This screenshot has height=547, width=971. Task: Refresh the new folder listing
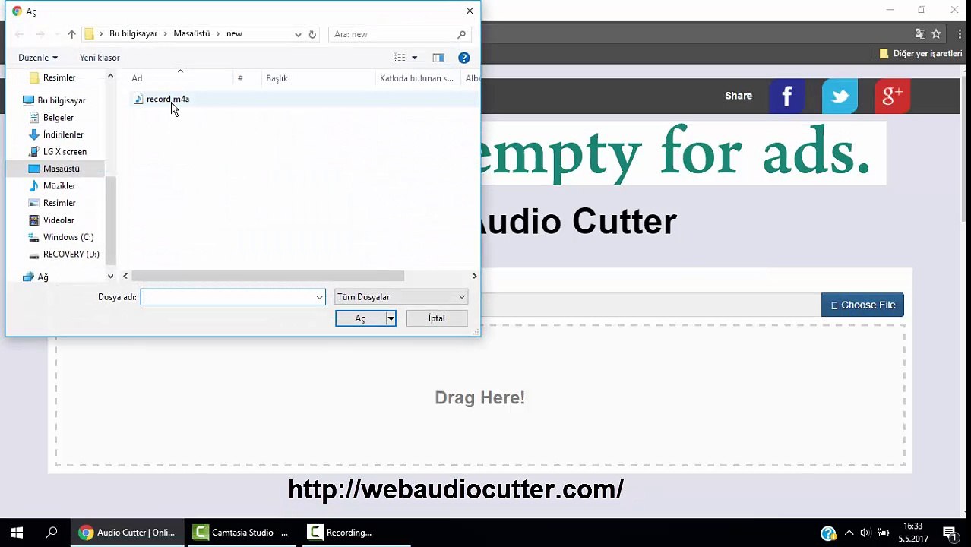tap(312, 34)
